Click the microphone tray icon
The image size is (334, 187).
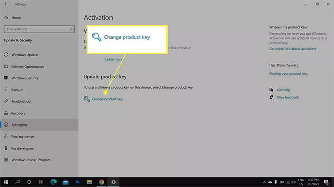coord(276,182)
